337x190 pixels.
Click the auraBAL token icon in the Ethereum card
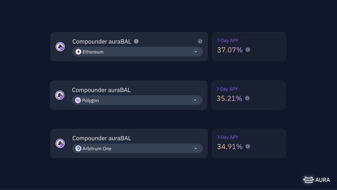click(x=60, y=47)
